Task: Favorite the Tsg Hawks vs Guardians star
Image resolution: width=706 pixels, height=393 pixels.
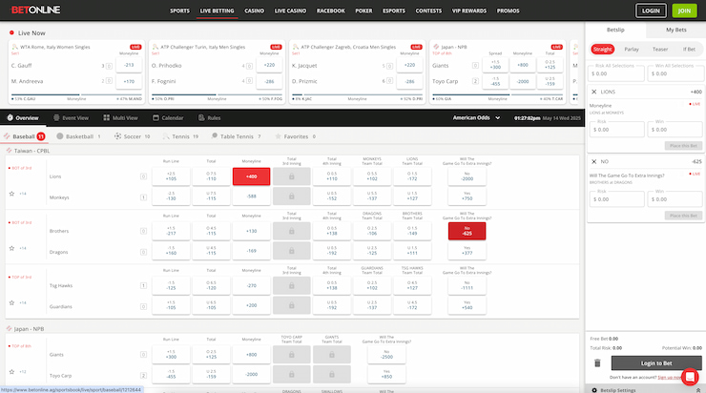Action: (11, 302)
